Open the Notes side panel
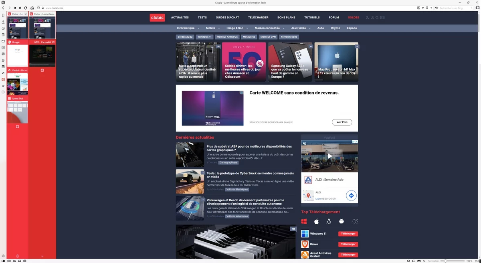This screenshot has height=263, width=481. (3, 34)
